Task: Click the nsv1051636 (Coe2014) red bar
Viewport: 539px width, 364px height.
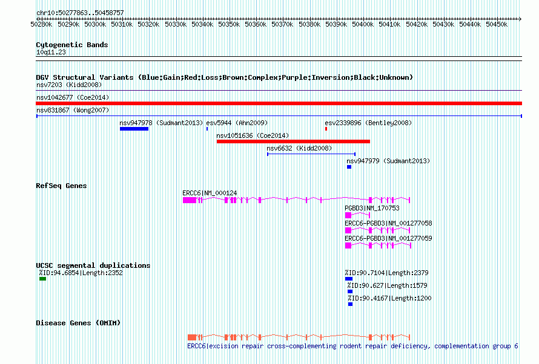Action: pyautogui.click(x=293, y=141)
